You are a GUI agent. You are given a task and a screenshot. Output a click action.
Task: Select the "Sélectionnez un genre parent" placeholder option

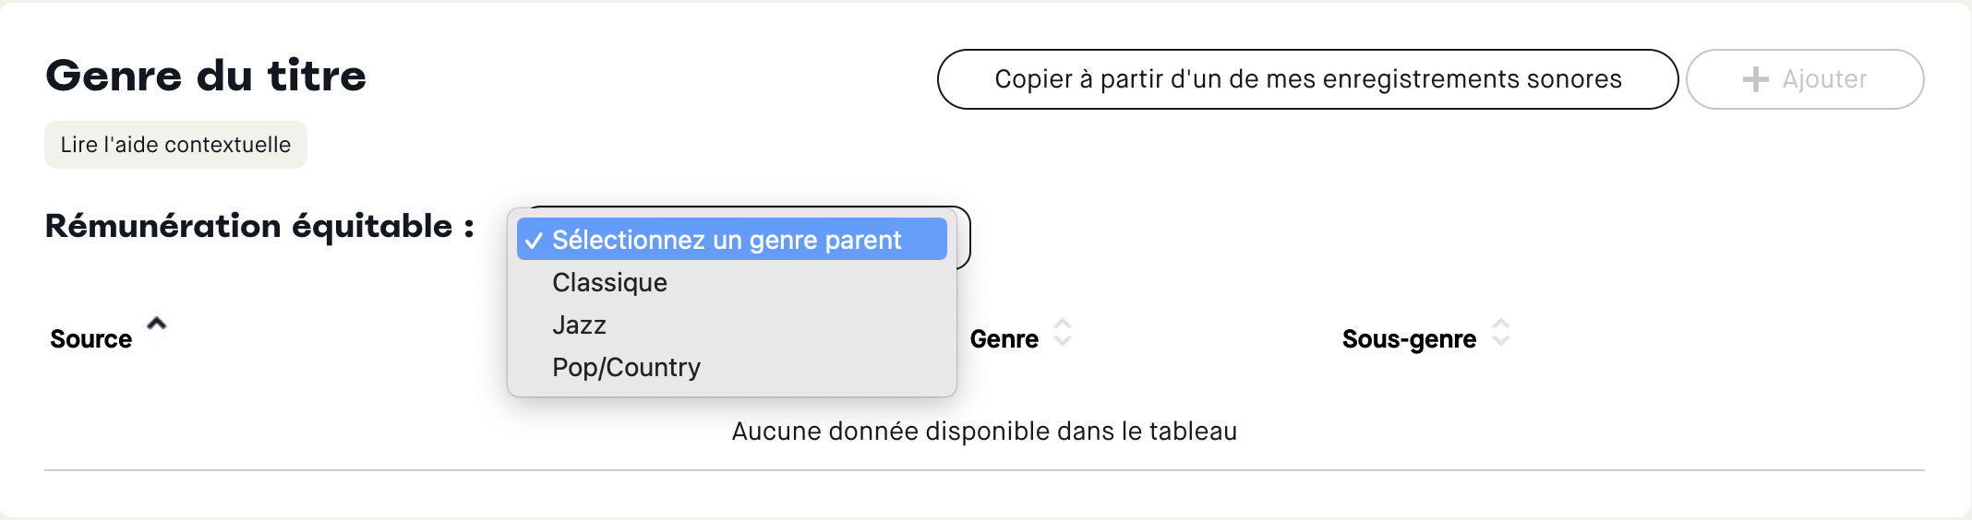click(727, 240)
